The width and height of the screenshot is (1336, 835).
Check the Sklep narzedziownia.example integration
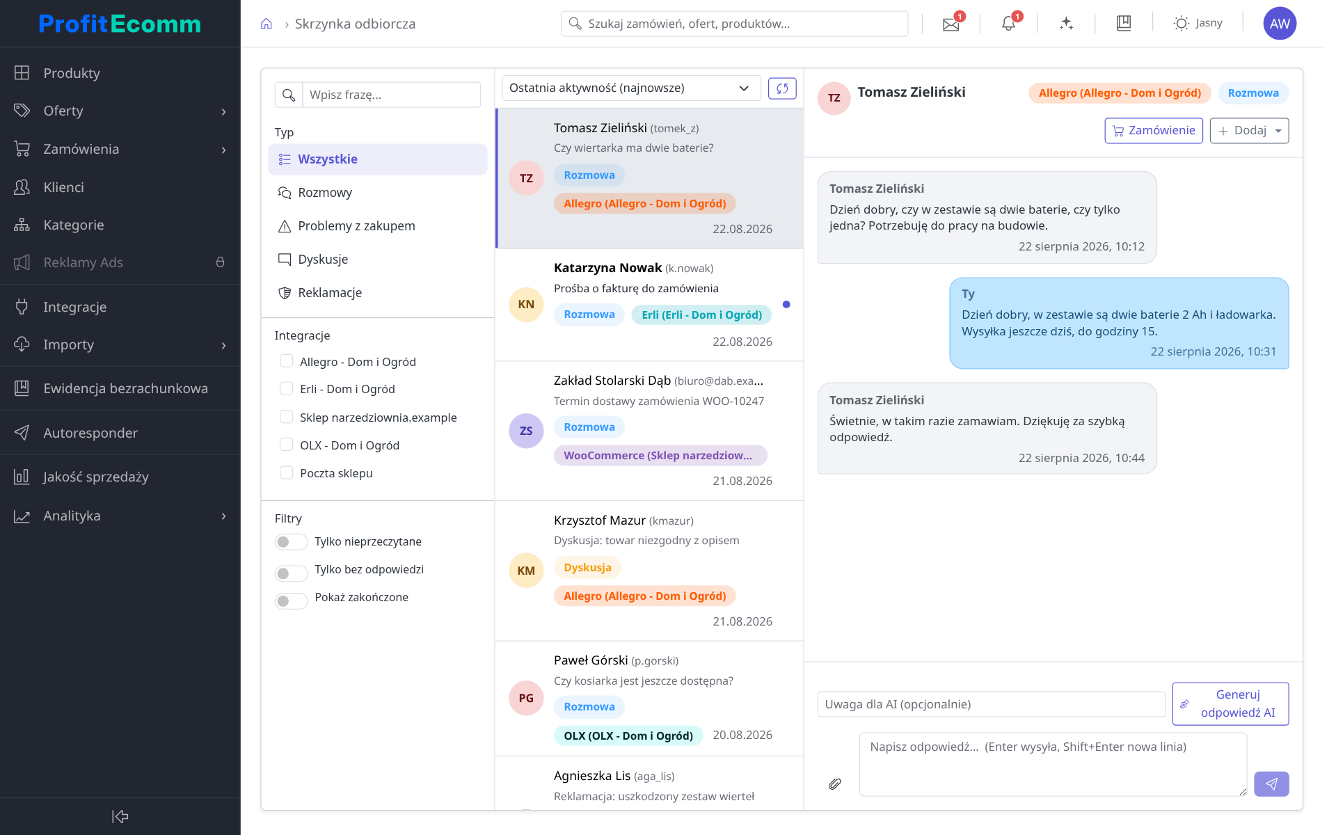coord(286,417)
